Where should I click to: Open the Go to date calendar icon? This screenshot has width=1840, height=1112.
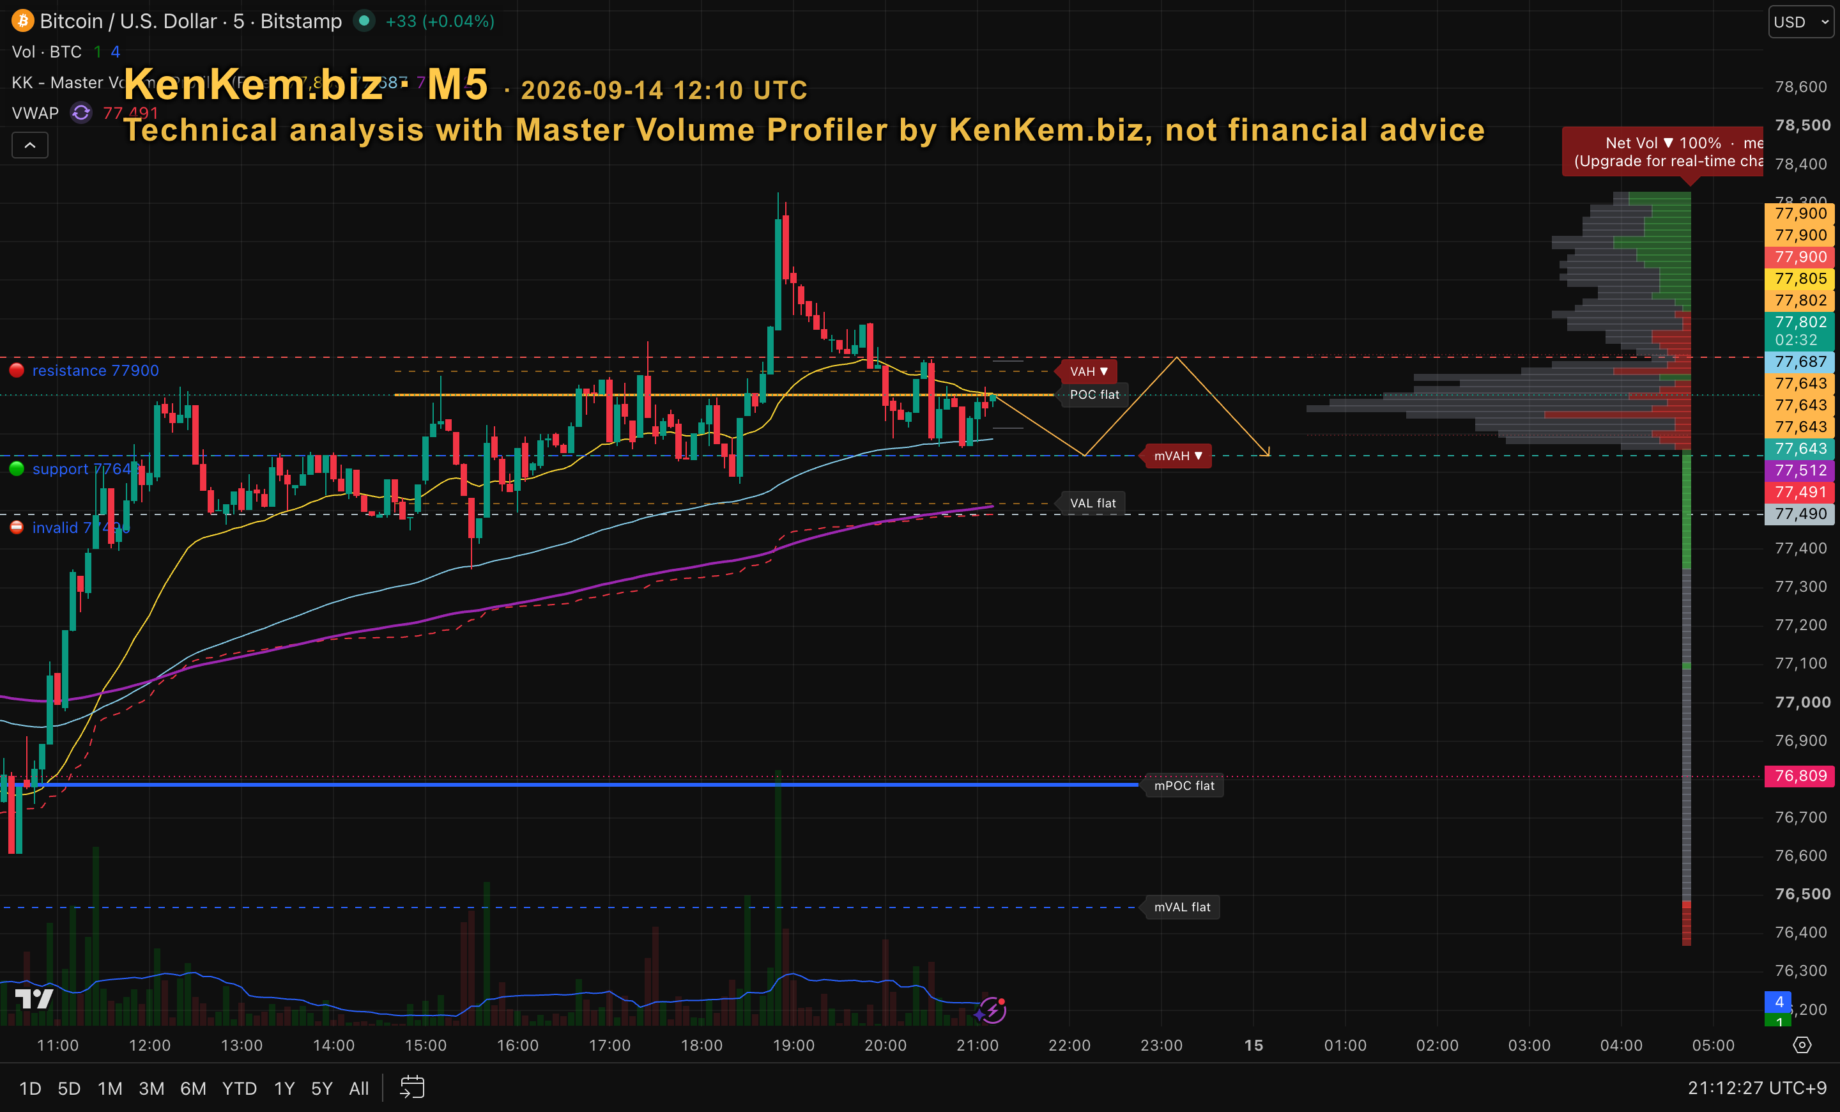coord(412,1087)
